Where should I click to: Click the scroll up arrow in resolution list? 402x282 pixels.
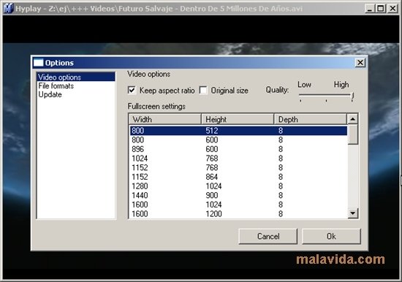pos(353,119)
